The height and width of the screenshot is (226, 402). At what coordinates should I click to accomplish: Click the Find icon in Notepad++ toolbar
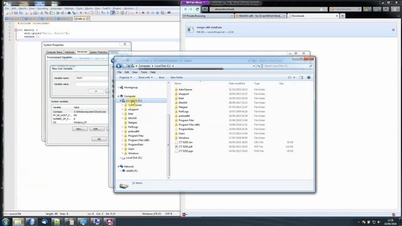(69, 13)
